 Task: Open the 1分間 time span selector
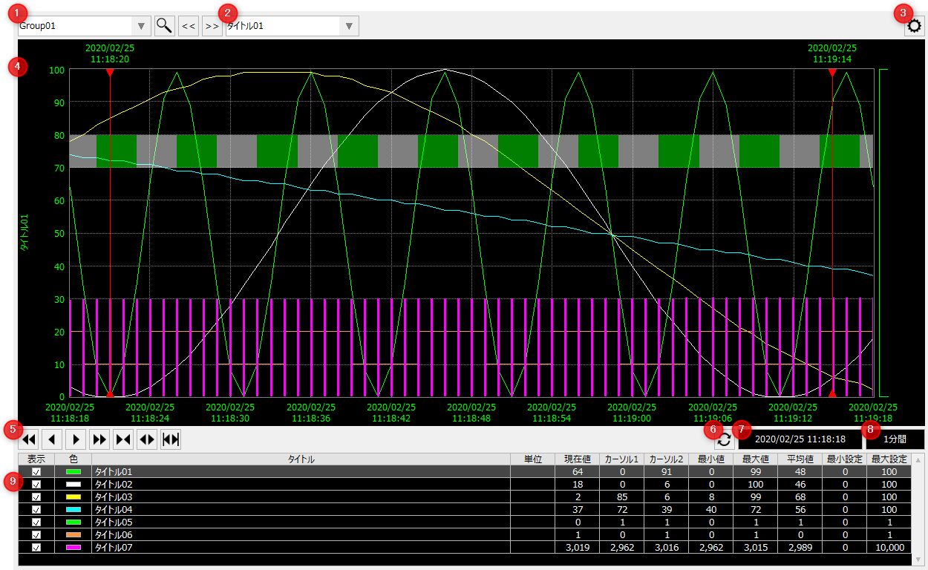click(x=895, y=439)
